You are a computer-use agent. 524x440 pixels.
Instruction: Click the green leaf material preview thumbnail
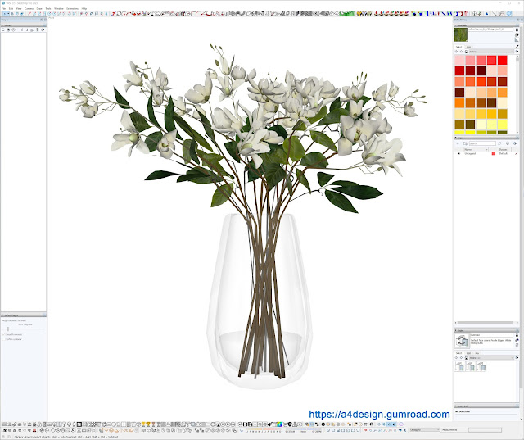tap(460, 34)
